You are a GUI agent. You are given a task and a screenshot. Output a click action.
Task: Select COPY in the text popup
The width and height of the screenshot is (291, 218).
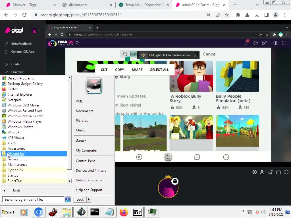(x=120, y=70)
